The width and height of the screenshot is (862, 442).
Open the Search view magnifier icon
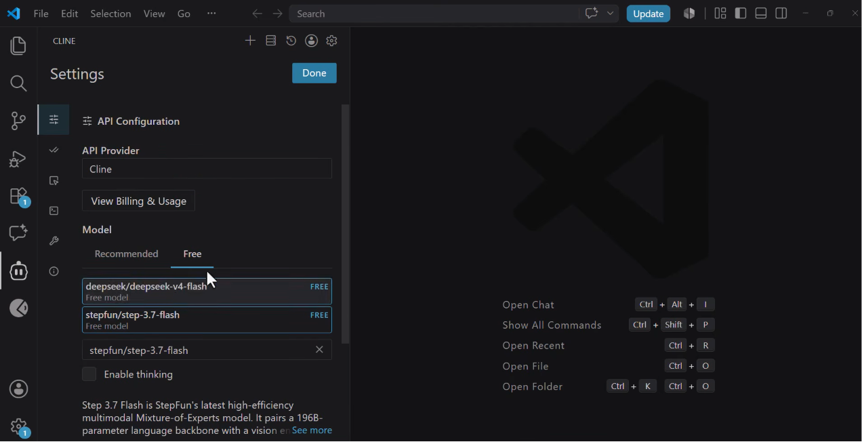18,83
